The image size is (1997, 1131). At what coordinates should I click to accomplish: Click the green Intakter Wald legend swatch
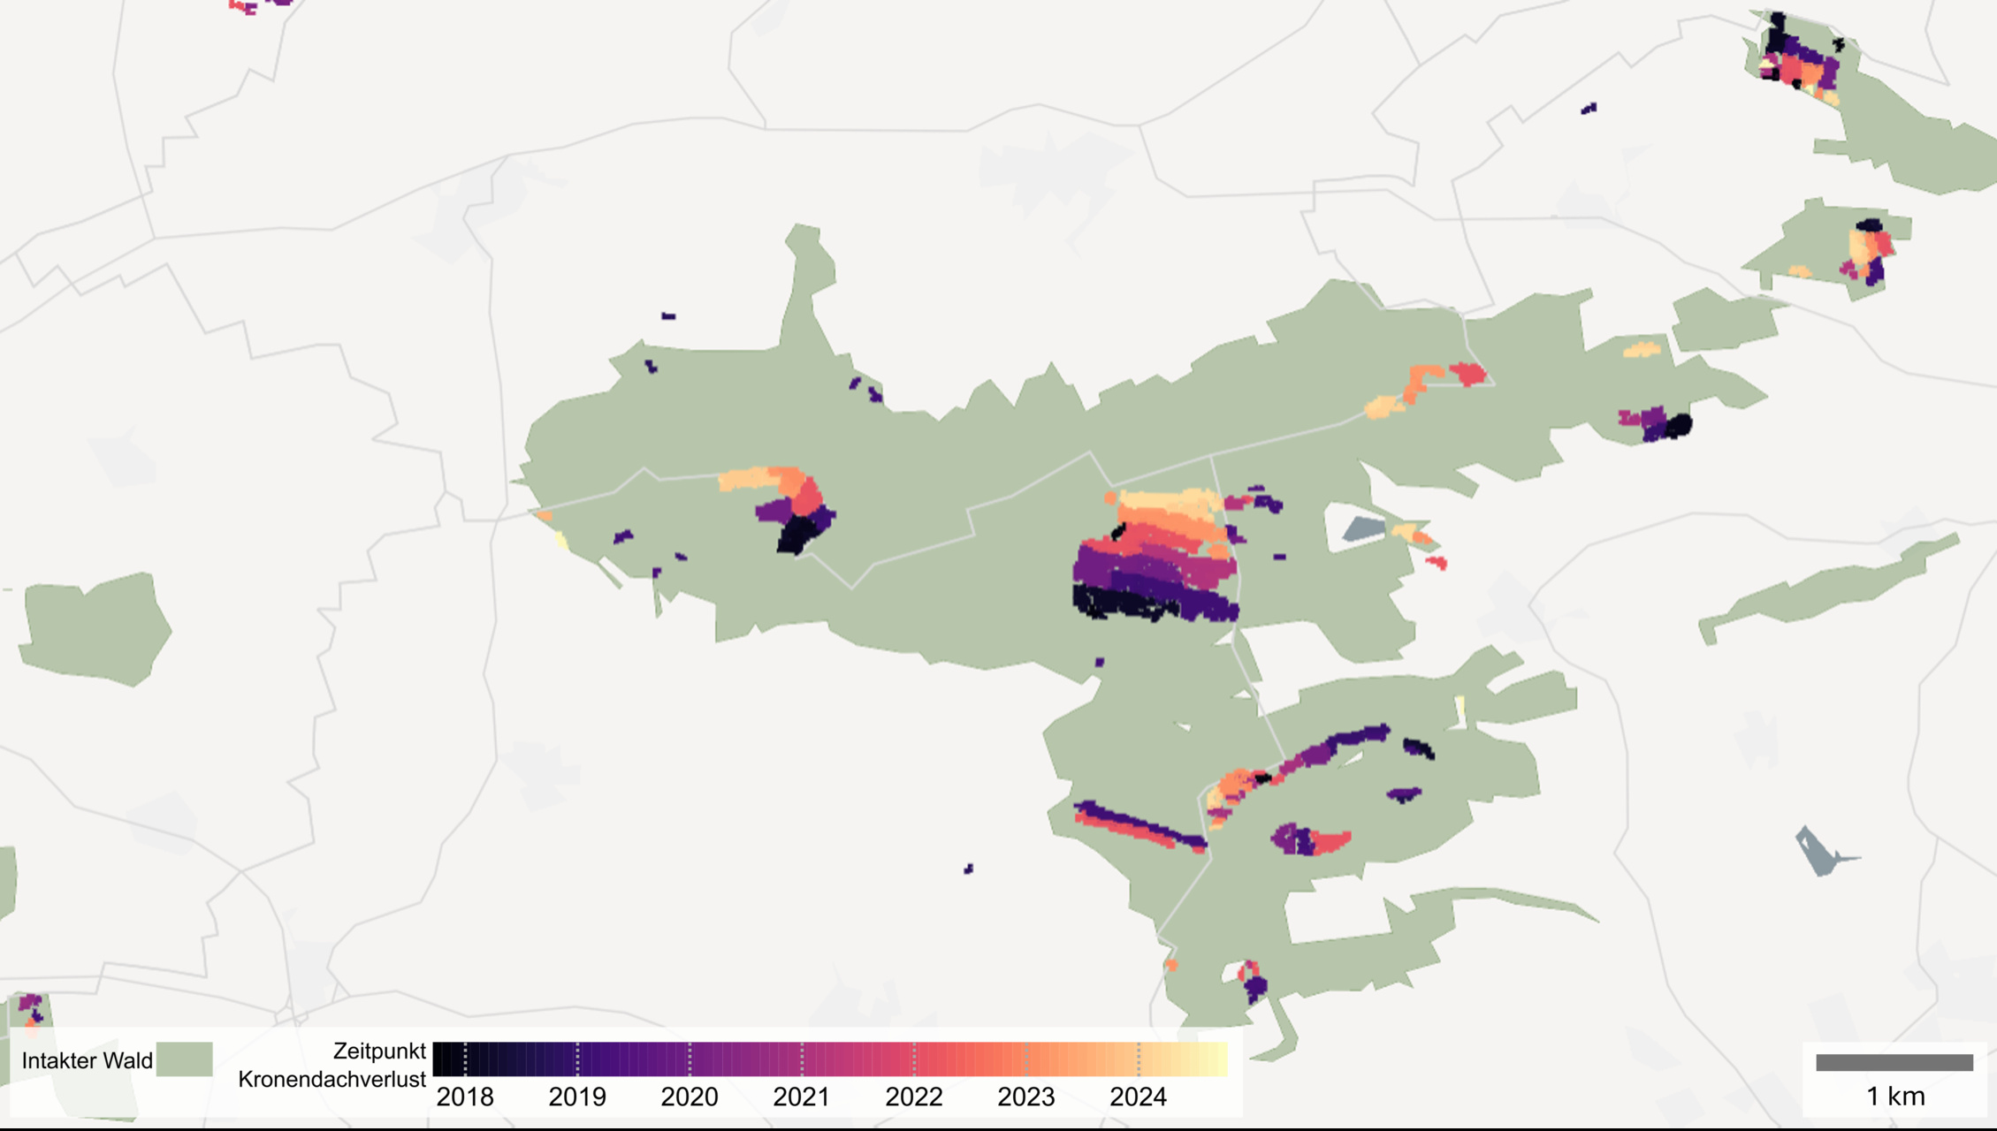[185, 1059]
